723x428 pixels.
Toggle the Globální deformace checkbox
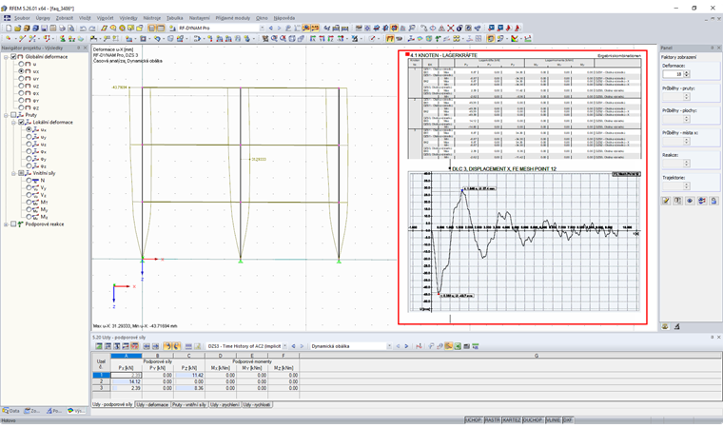[x=14, y=56]
